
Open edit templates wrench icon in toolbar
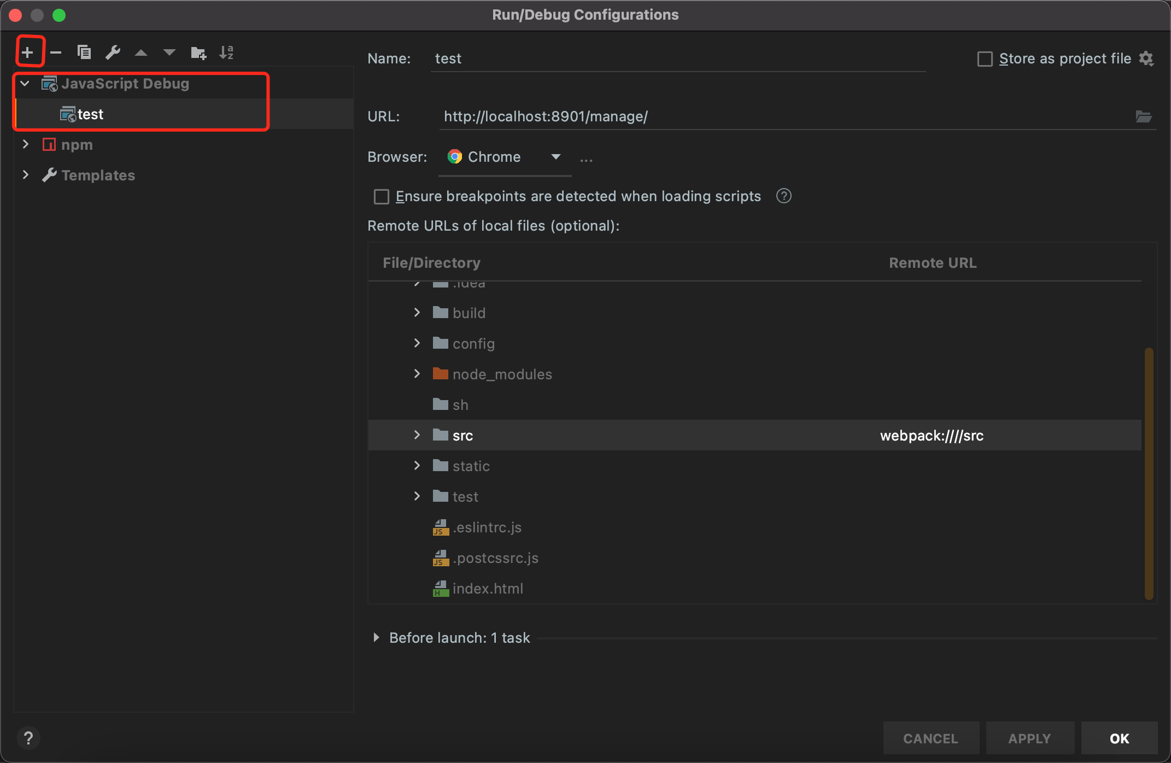(113, 52)
